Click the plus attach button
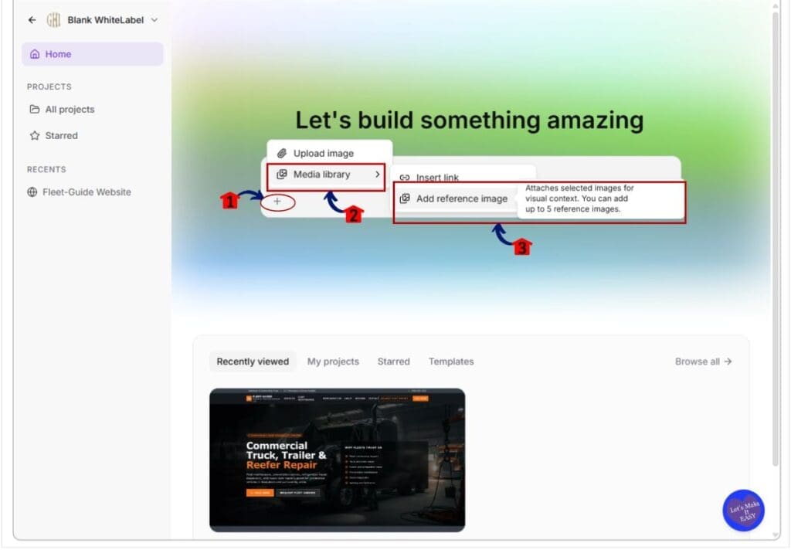791x560 pixels. pyautogui.click(x=277, y=202)
